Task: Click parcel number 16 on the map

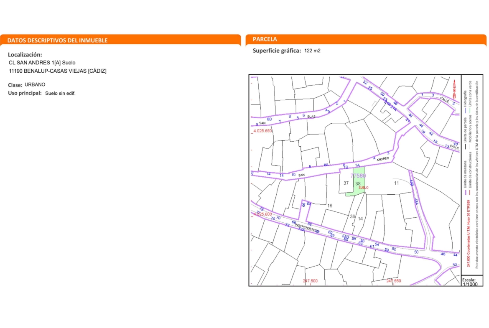Action: pyautogui.click(x=330, y=206)
